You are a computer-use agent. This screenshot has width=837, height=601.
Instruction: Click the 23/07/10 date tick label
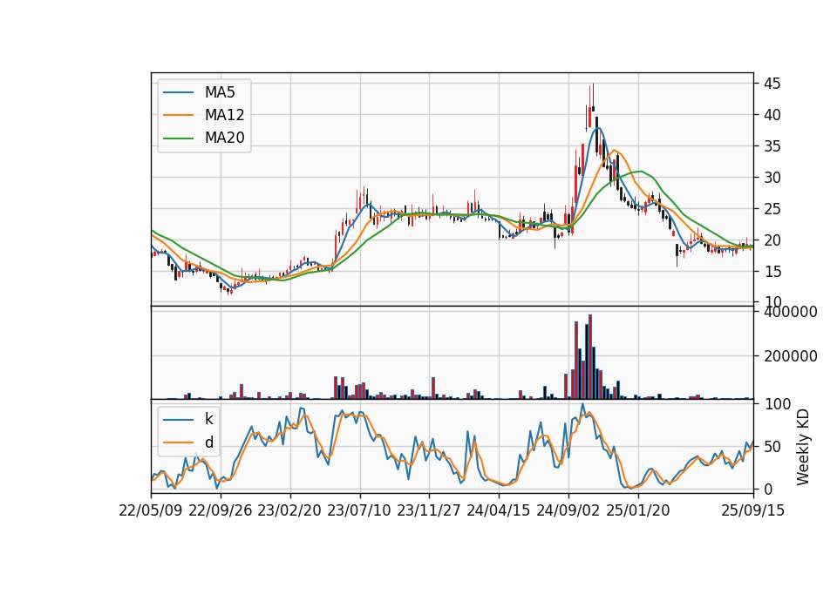coord(359,510)
